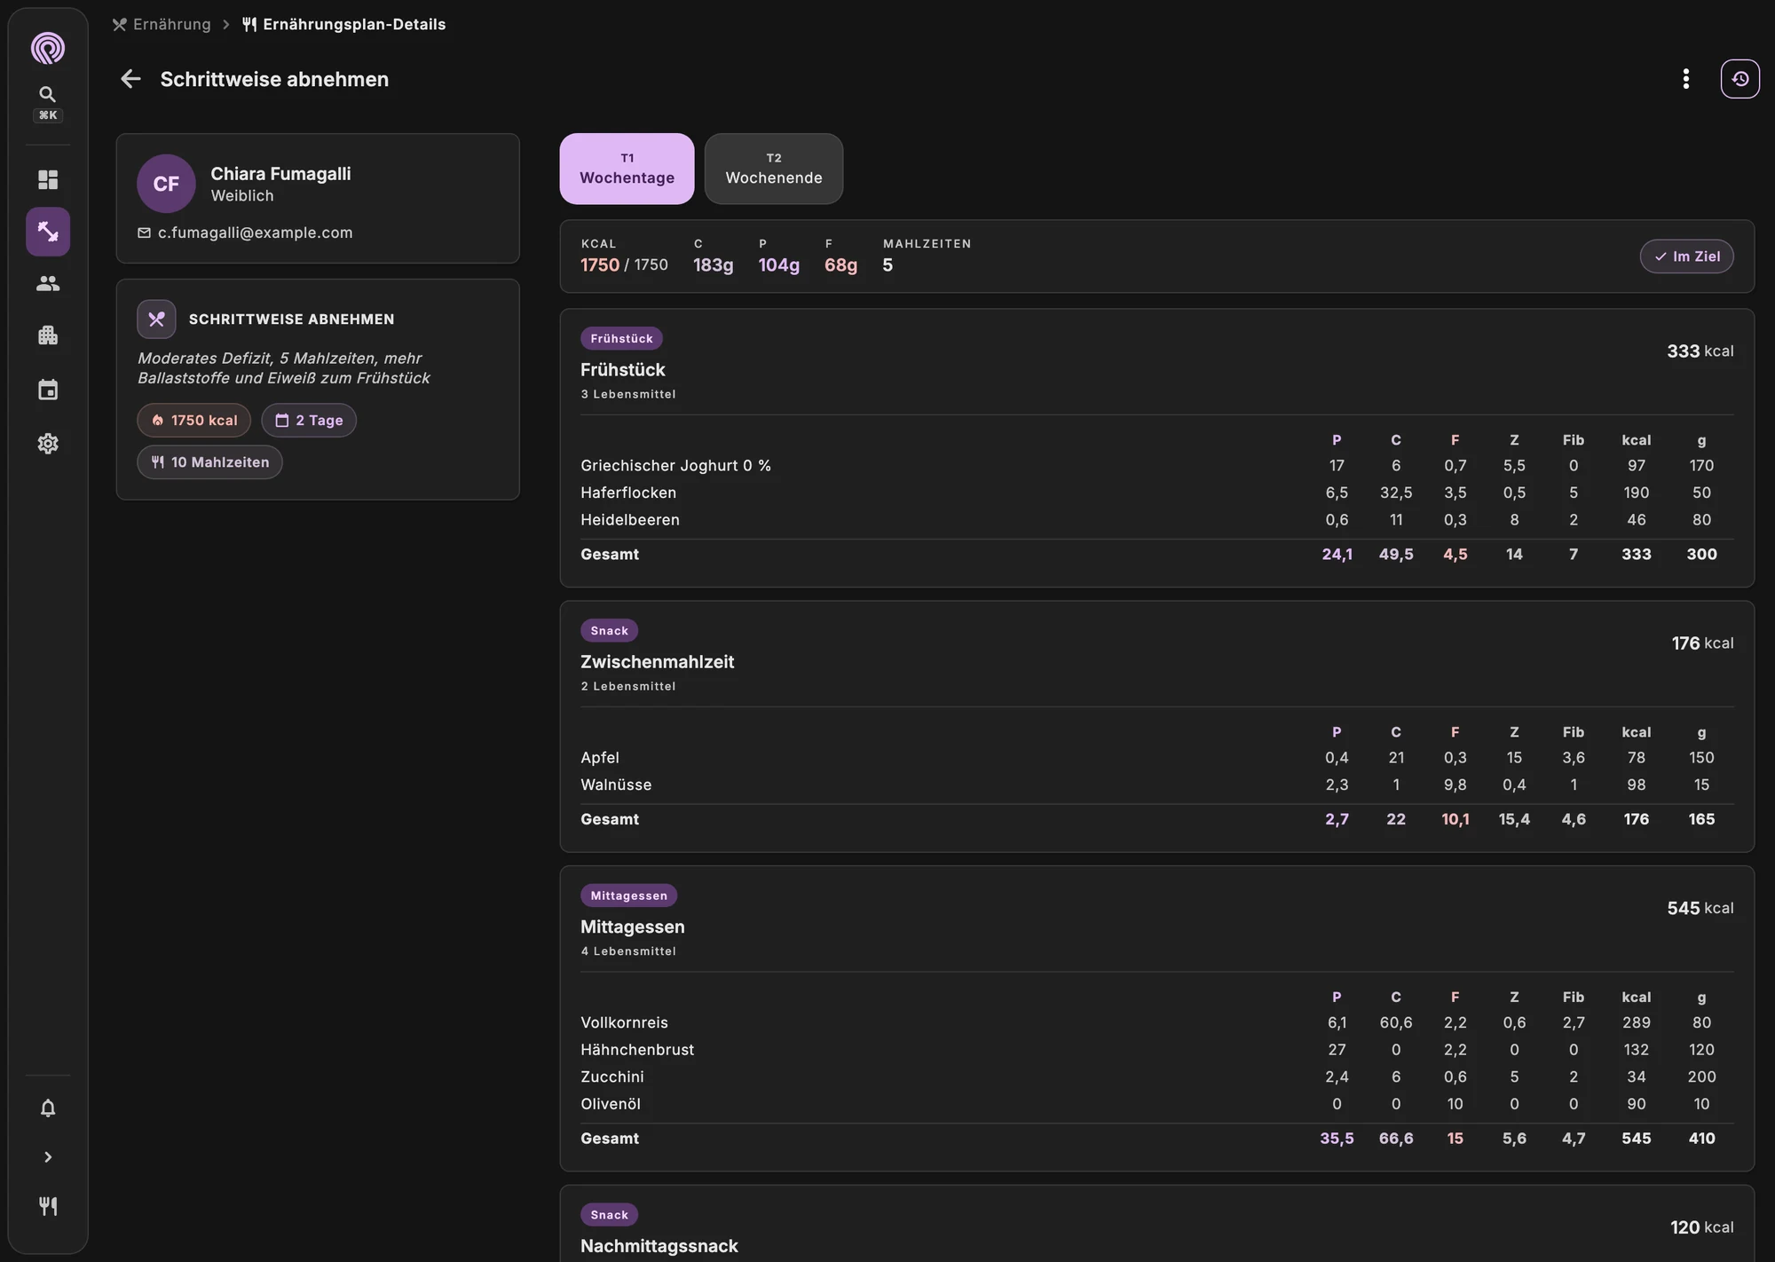Click the Im Ziel status badge
The image size is (1775, 1262).
(1687, 256)
